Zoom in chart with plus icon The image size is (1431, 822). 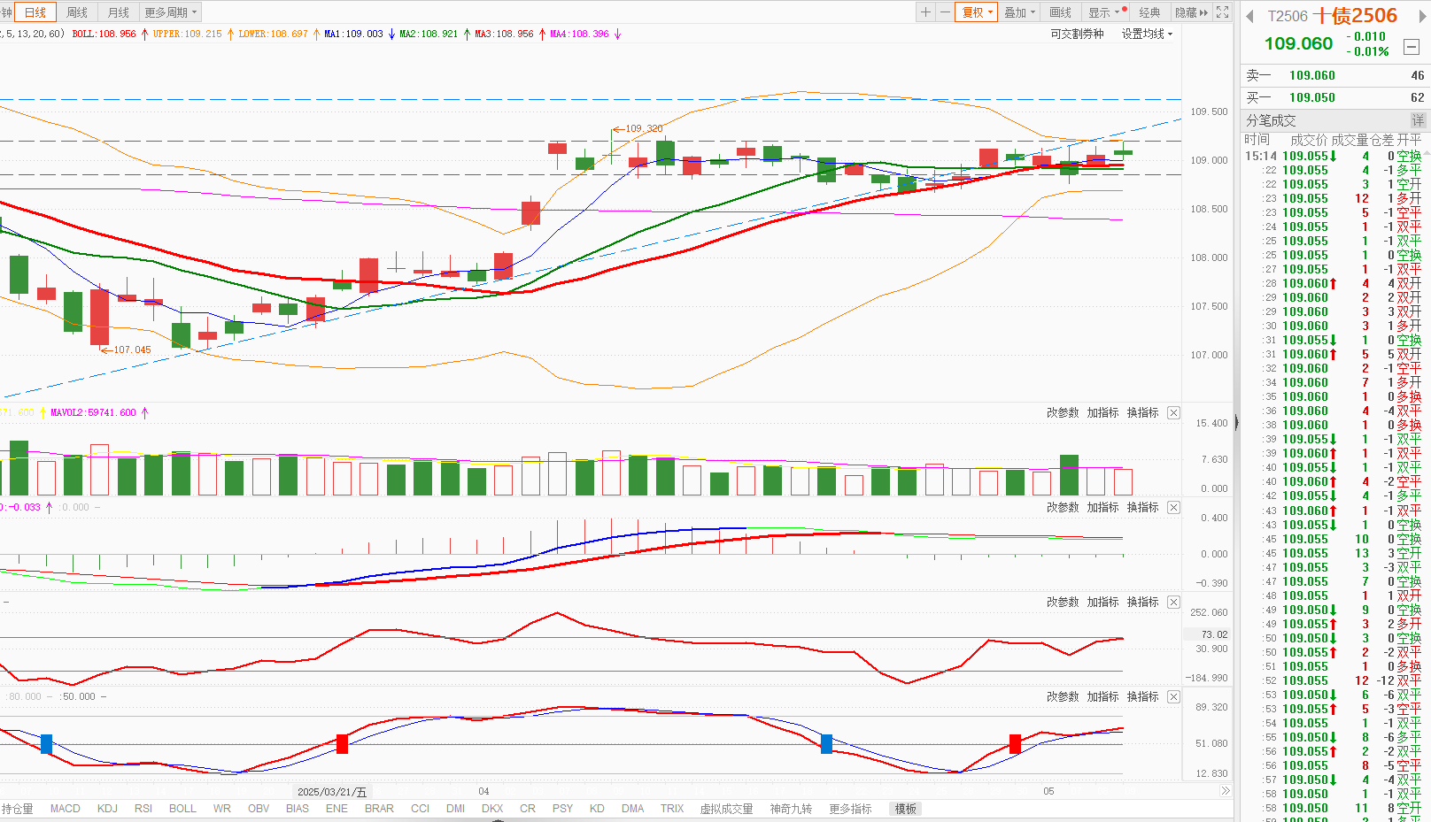coord(925,12)
